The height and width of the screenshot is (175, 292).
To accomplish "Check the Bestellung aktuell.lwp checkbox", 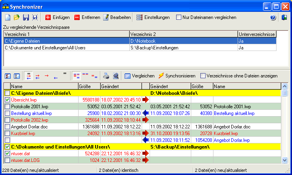I will [7, 113].
